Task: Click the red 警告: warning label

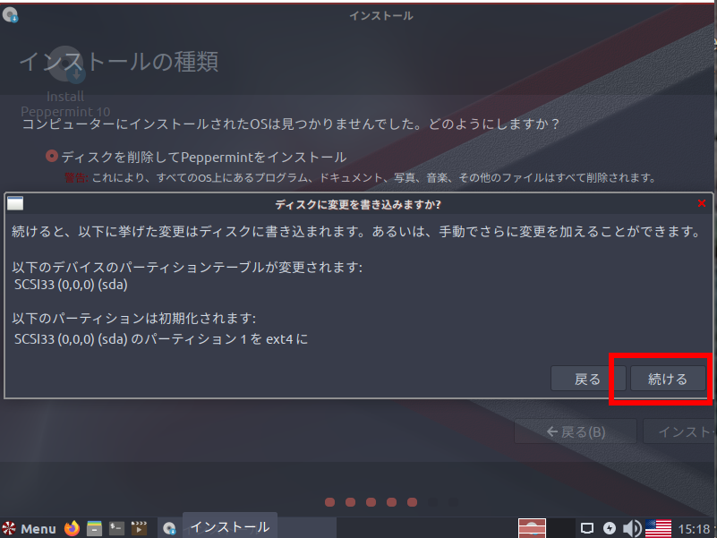Action: [76, 178]
